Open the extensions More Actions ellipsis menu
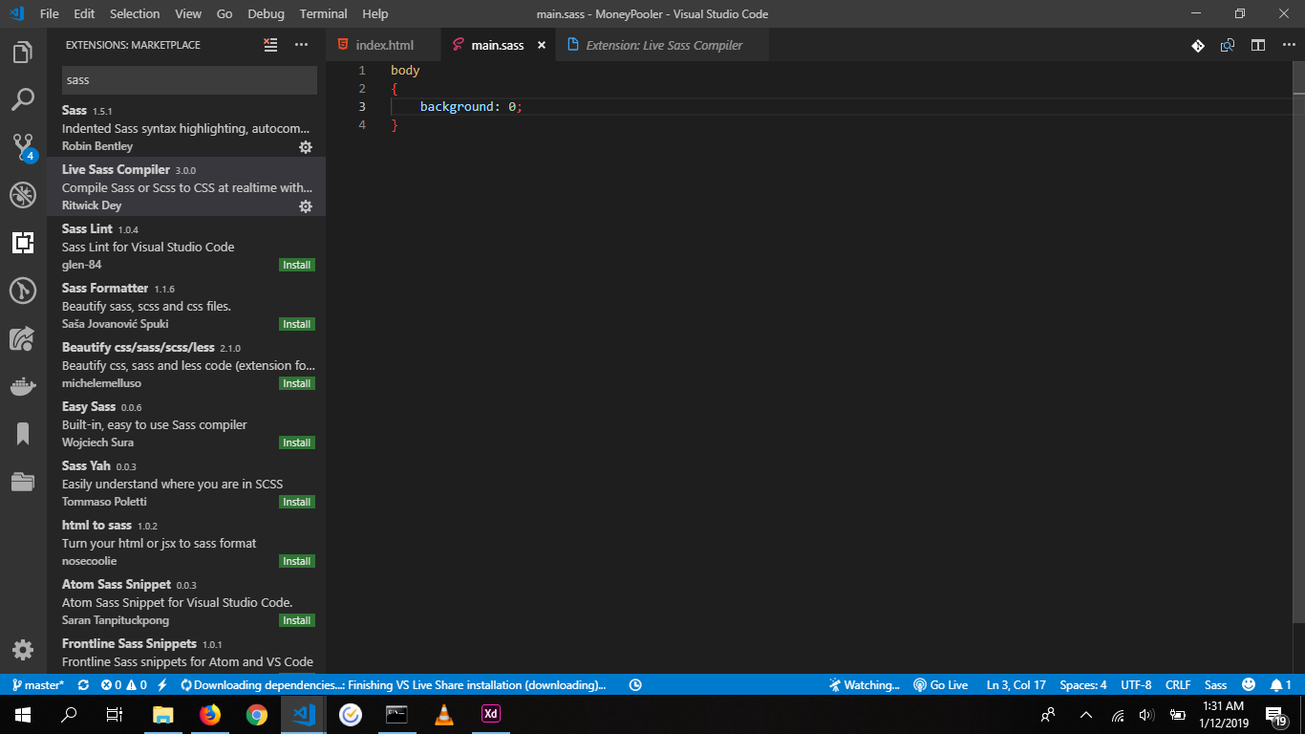This screenshot has width=1305, height=734. [301, 44]
